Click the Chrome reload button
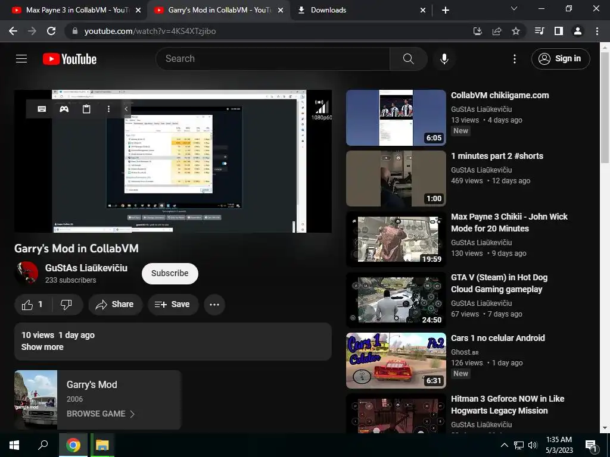This screenshot has width=610, height=457. (51, 31)
